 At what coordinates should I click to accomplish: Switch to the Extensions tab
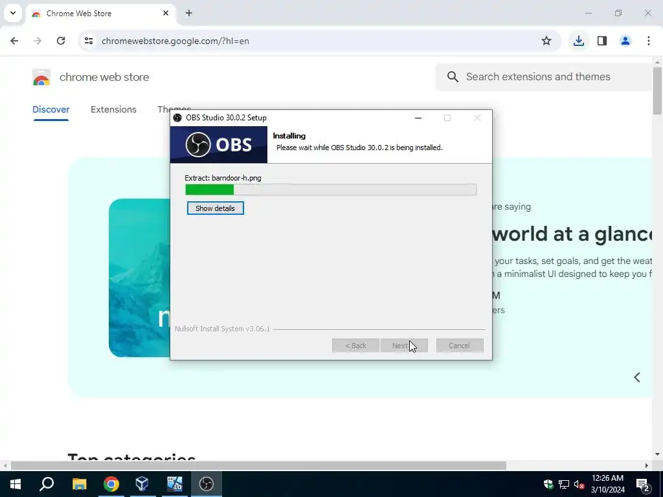113,109
